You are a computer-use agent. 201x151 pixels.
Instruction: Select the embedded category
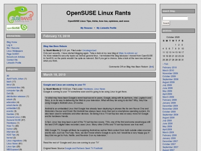[12, 108]
